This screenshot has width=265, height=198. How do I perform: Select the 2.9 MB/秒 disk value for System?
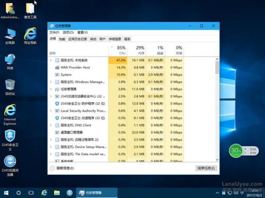[x=156, y=75]
